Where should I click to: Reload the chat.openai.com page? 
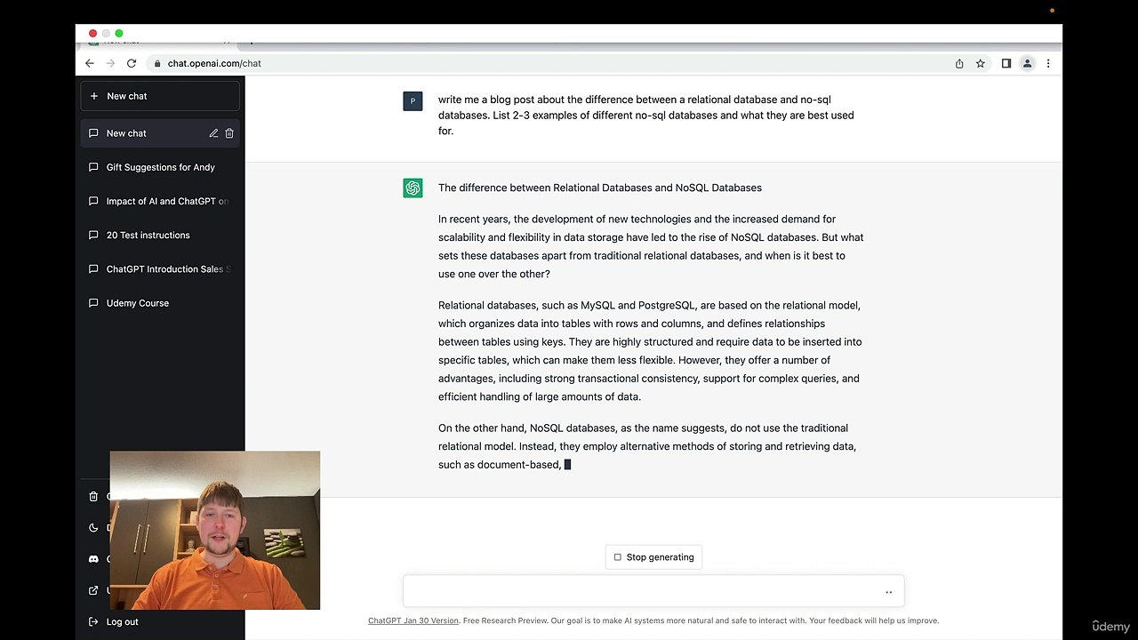132,63
